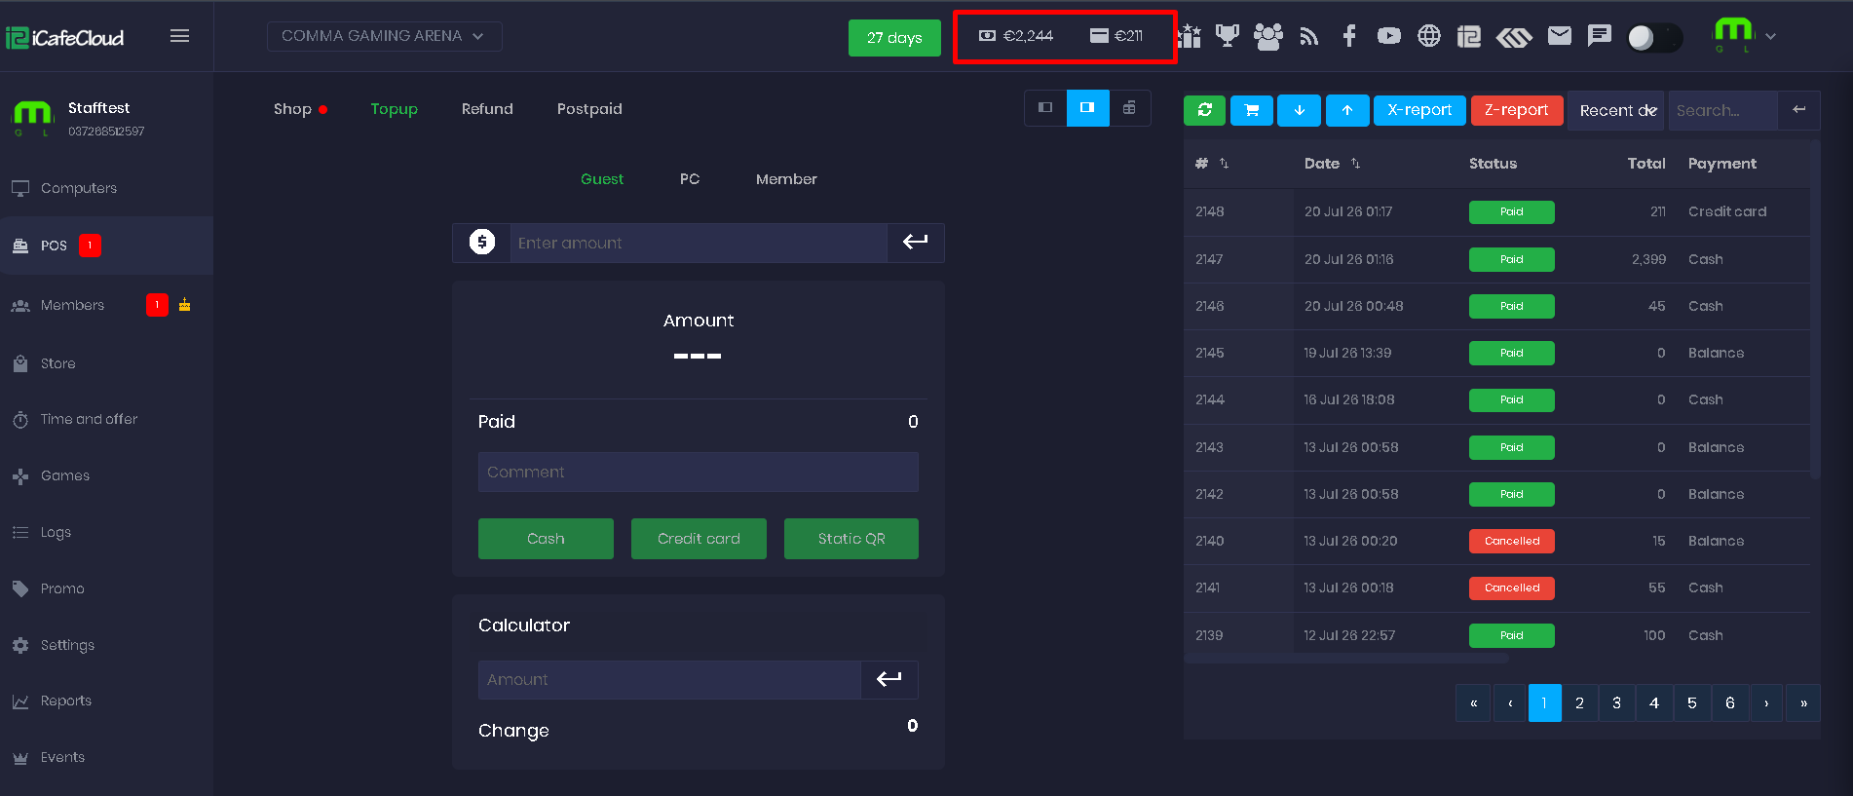Click the iCafe logo icon in top bar
The height and width of the screenshot is (796, 1853).
click(x=1469, y=36)
